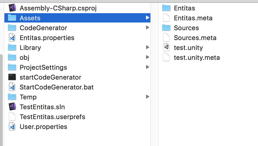The width and height of the screenshot is (258, 146).
Task: Expand the ProjectSettings folder arrow
Action: coord(148,67)
